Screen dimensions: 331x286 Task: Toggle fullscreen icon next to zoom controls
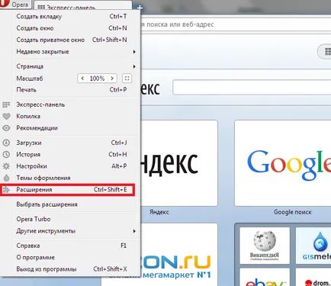(127, 79)
